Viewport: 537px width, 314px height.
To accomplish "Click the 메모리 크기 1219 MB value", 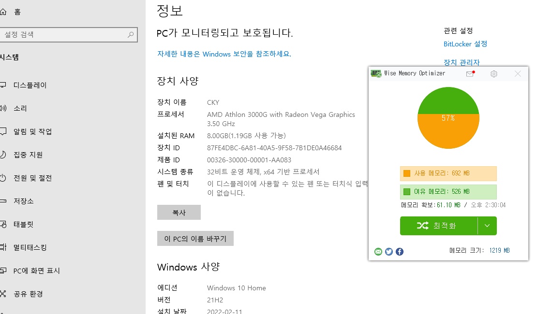I will [x=499, y=250].
